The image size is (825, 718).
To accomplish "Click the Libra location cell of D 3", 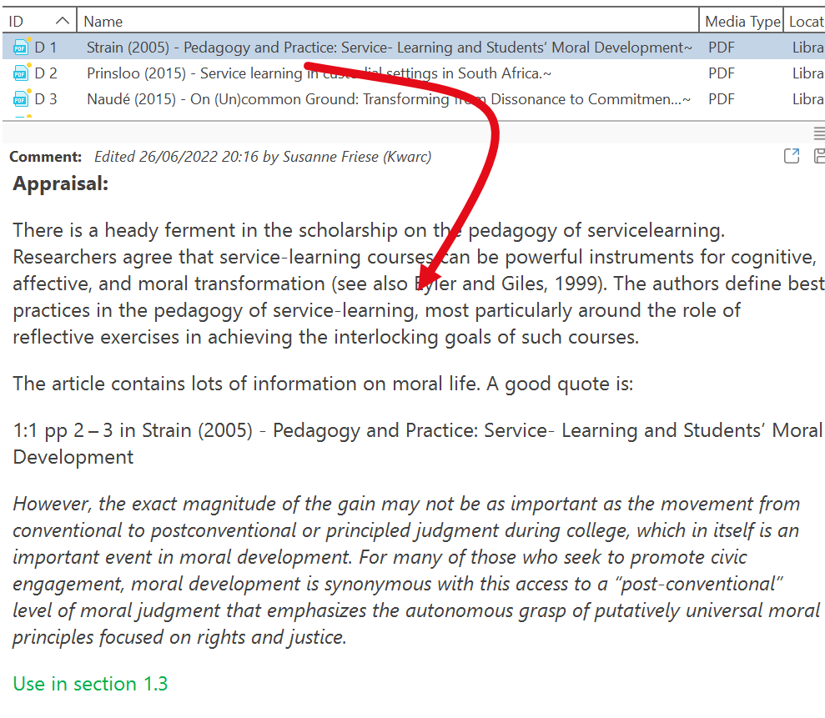I will point(807,100).
